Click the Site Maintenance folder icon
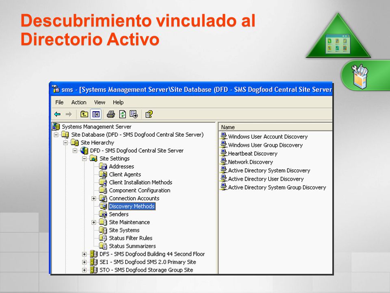 point(103,222)
